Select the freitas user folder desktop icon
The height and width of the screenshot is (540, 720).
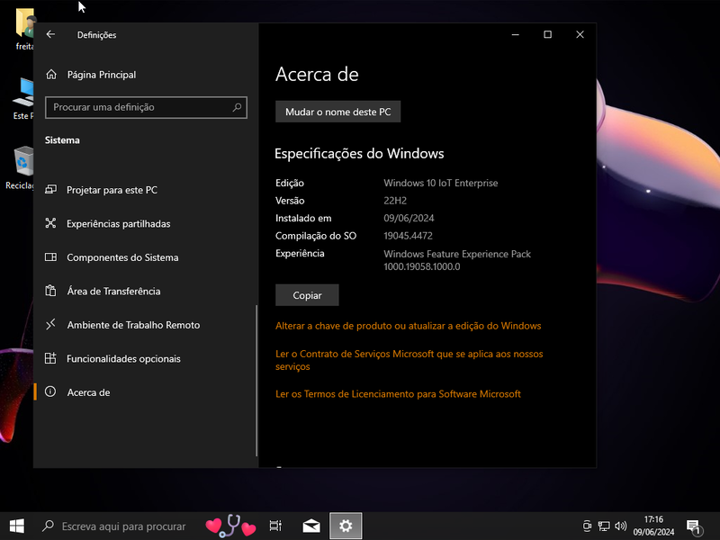(24, 29)
